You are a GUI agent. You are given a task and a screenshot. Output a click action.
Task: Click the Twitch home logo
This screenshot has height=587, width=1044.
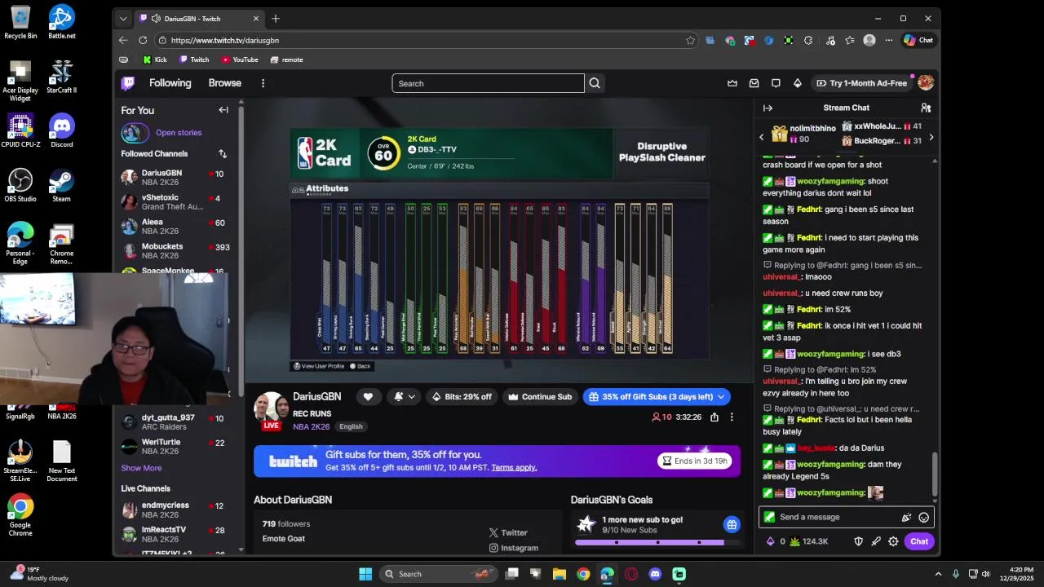[x=128, y=83]
